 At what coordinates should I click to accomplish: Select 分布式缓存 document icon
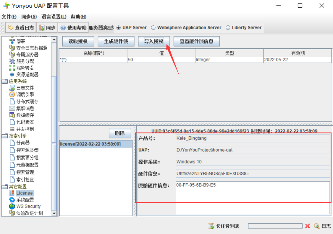(x=12, y=101)
